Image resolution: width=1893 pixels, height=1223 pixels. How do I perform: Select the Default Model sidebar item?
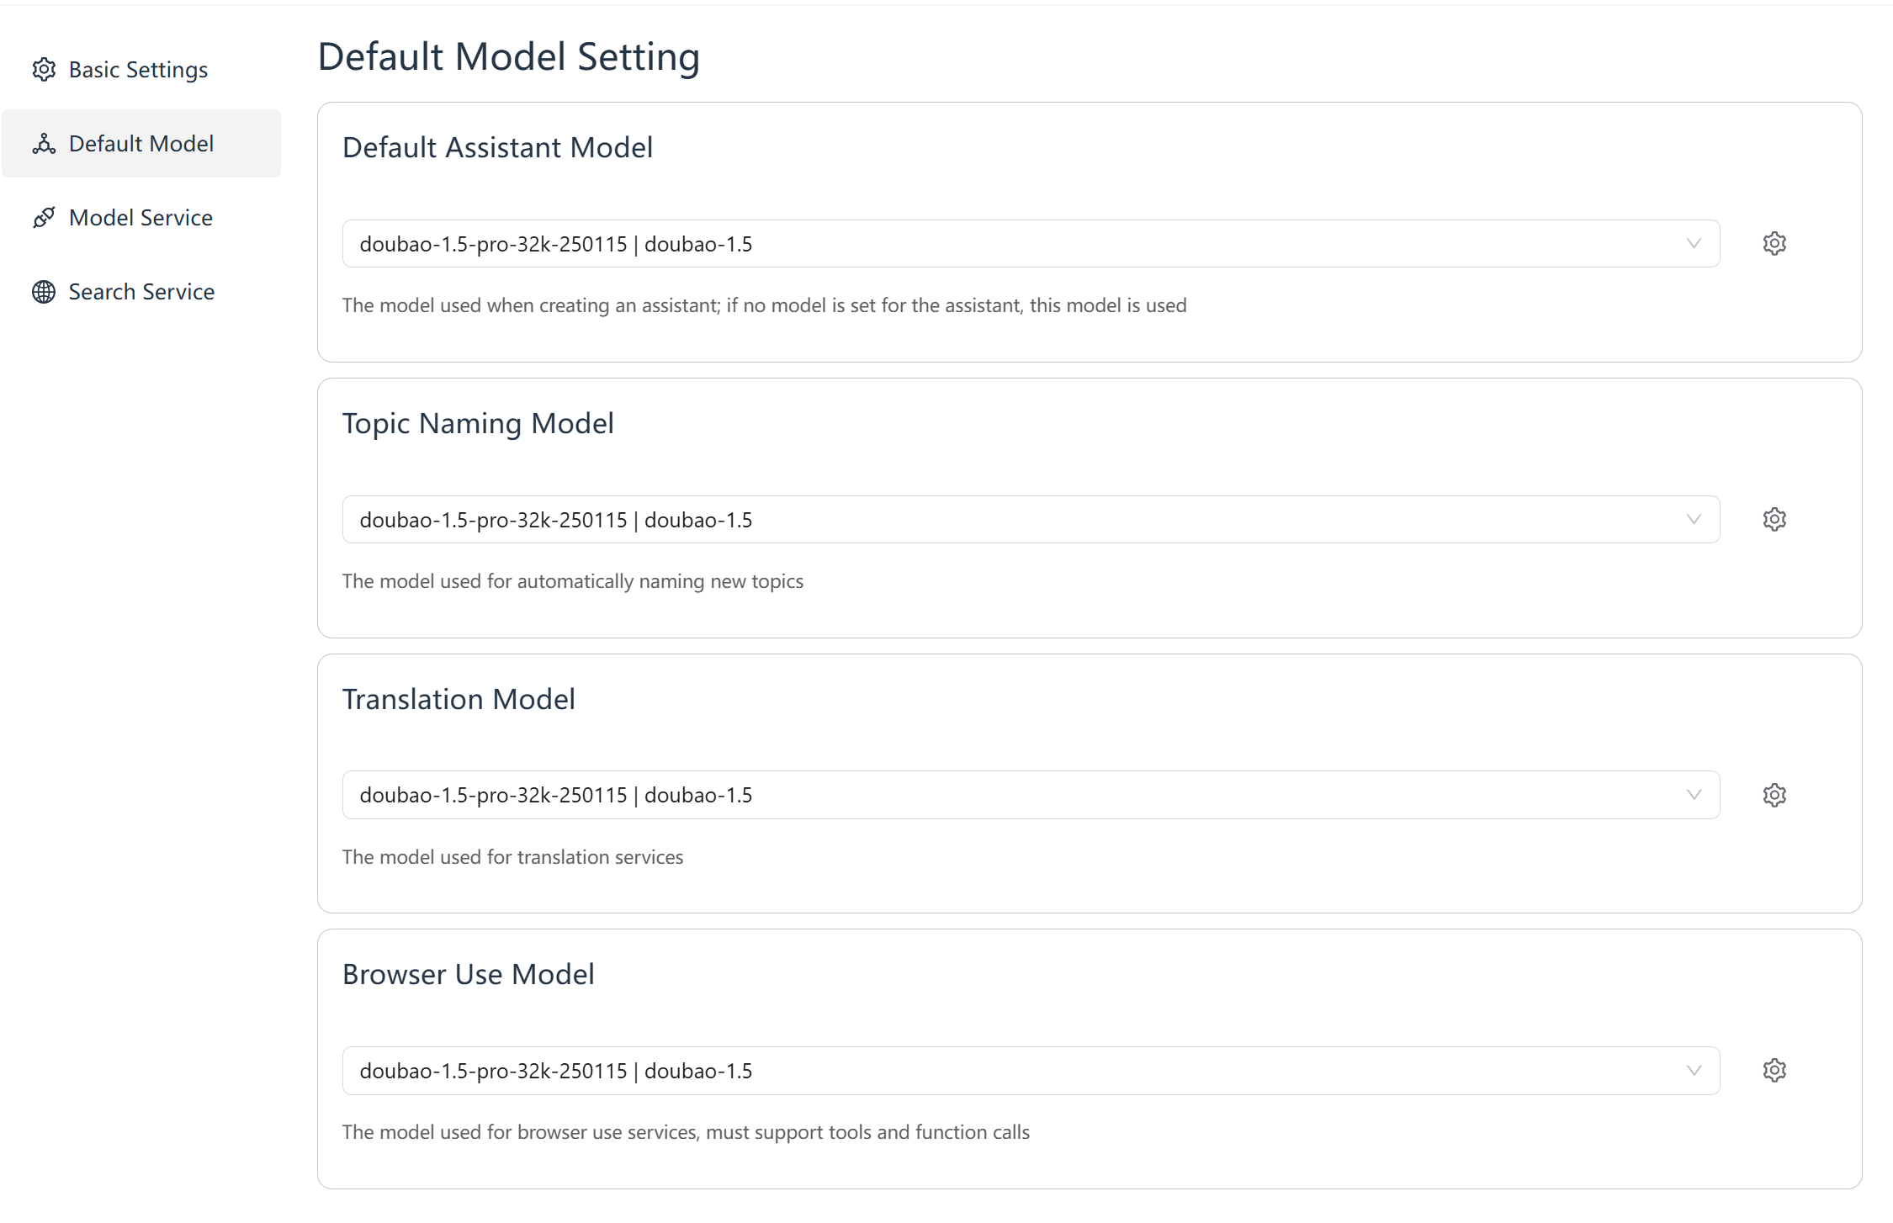click(x=141, y=144)
